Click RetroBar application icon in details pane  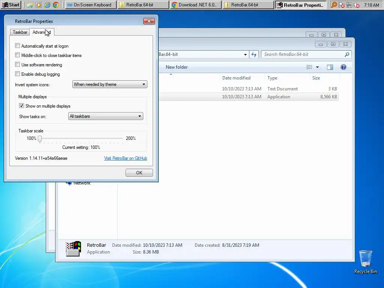tap(73, 249)
